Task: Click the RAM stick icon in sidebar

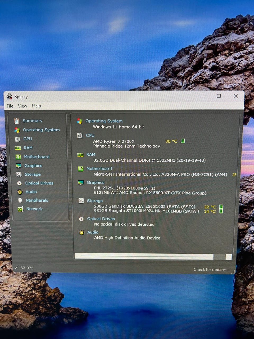Action: pos(18,148)
